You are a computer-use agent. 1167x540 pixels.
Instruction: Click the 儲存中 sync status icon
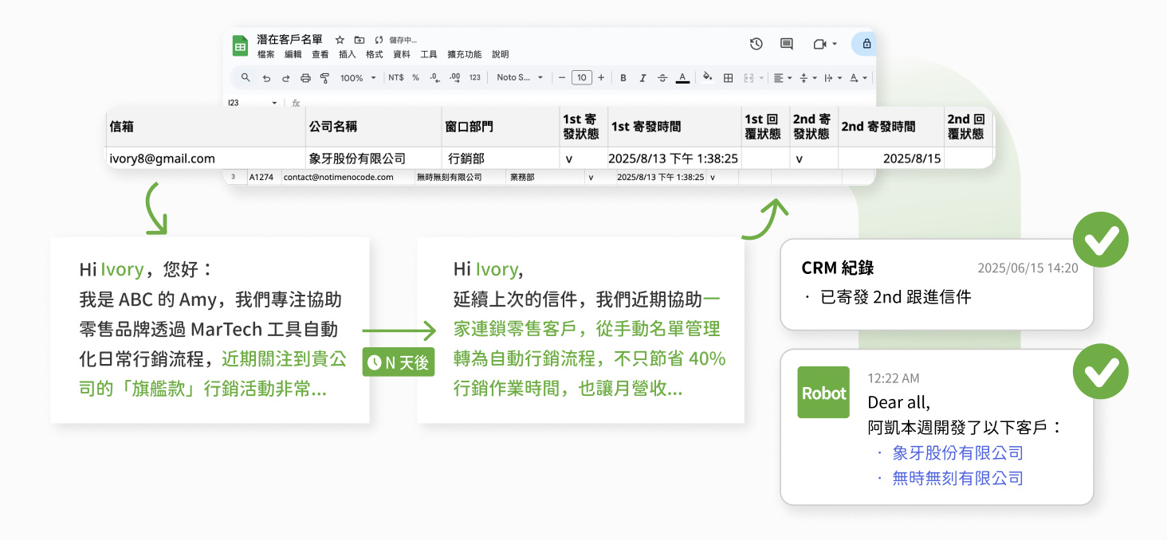379,40
